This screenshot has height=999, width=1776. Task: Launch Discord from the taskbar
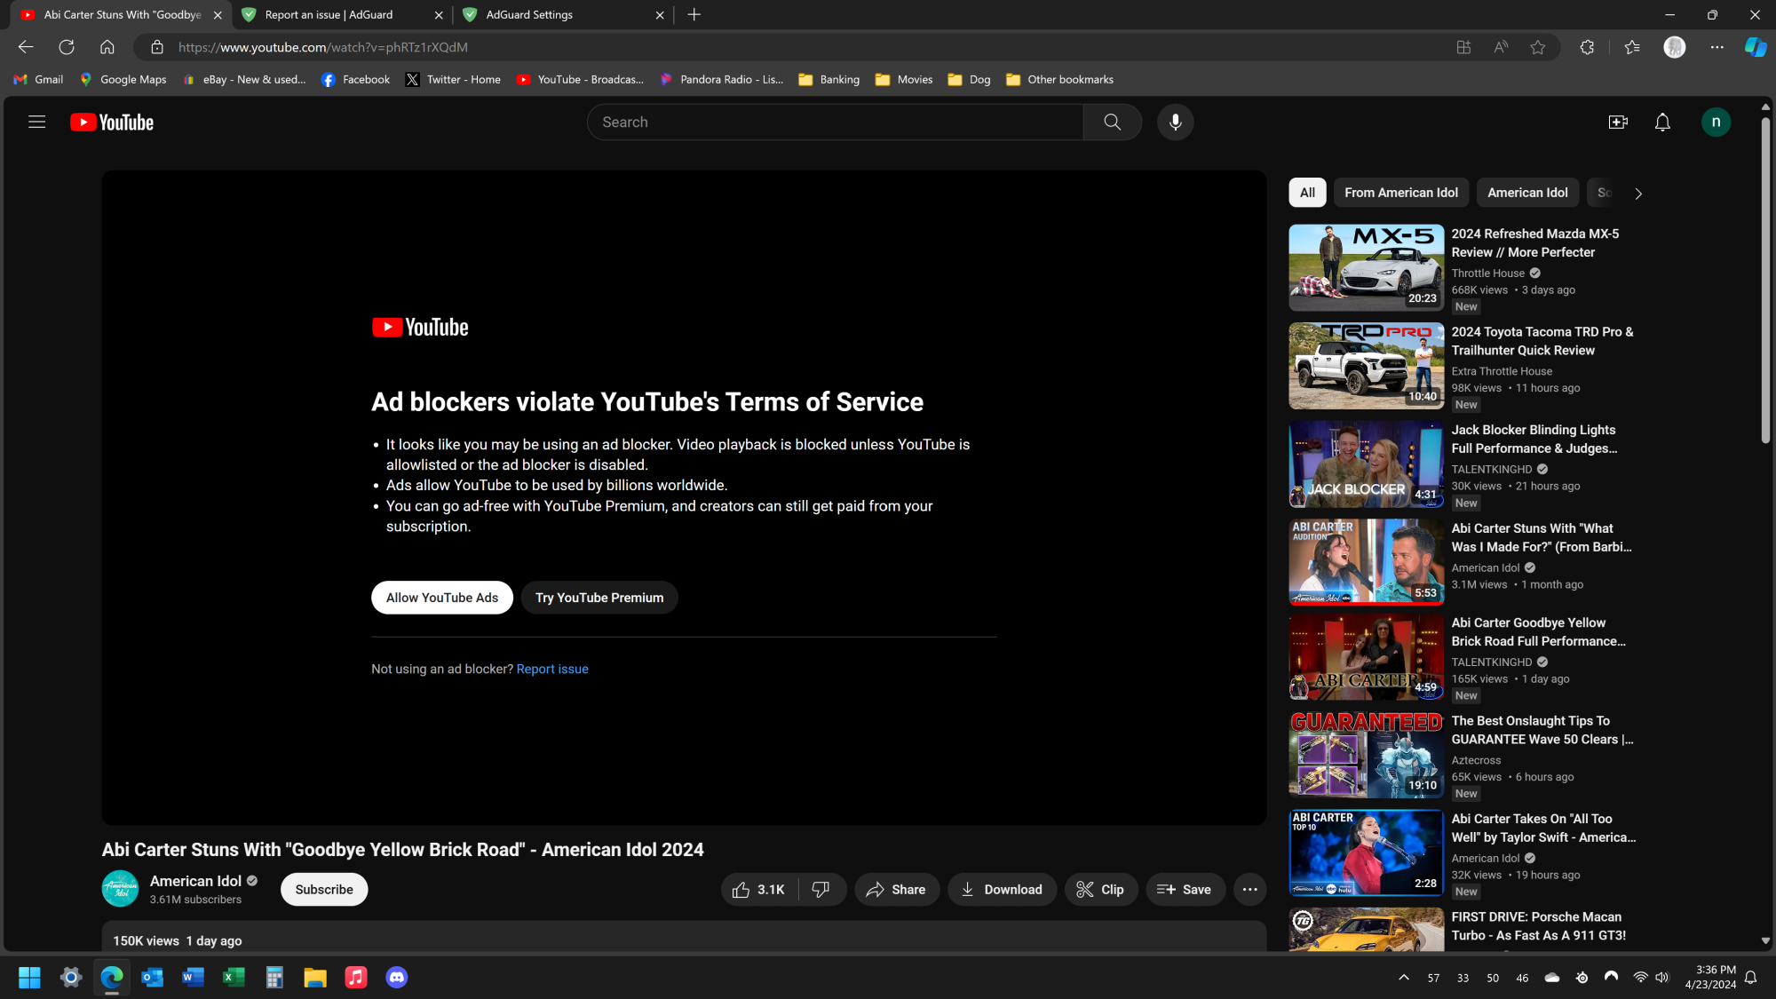[x=396, y=977]
